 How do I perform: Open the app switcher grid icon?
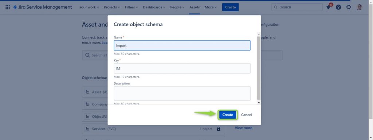click(x=8, y=7)
